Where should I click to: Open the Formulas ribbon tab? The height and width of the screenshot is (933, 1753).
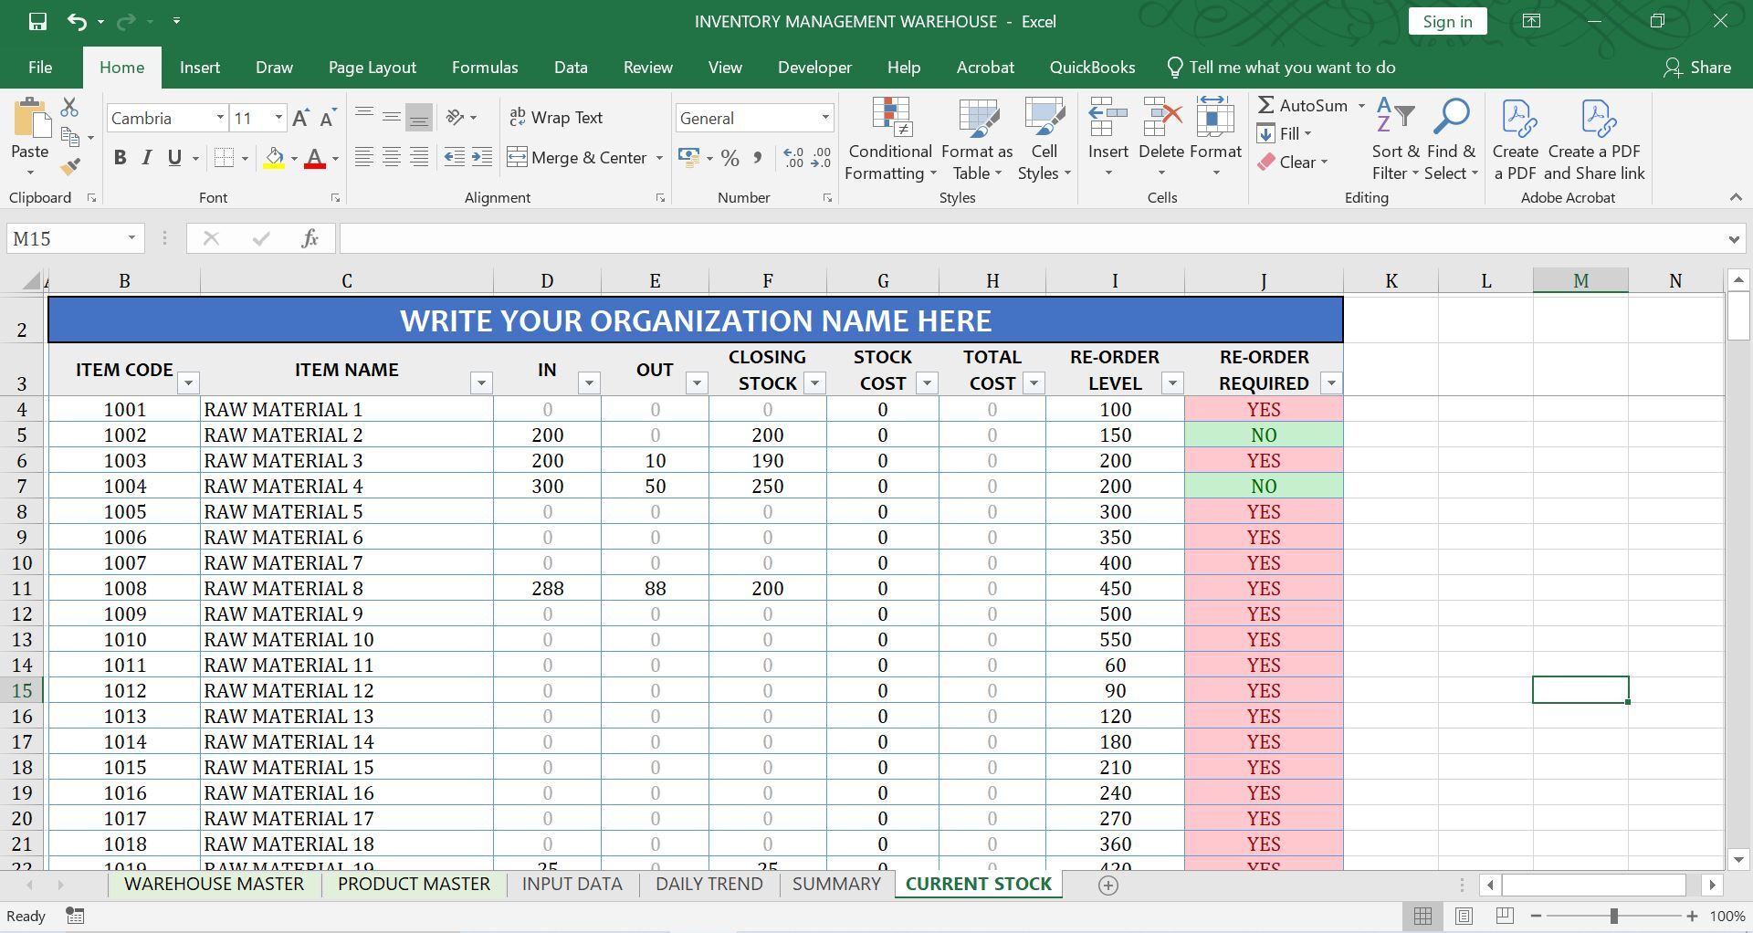tap(485, 68)
